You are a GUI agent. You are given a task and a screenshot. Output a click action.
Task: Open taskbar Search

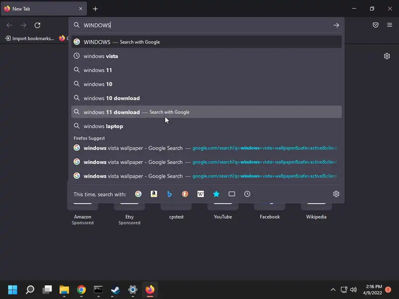coord(30,290)
